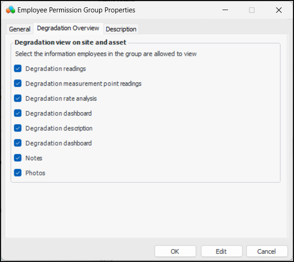Uncheck the Degradation readings checkbox
This screenshot has height=262, width=294.
18,69
